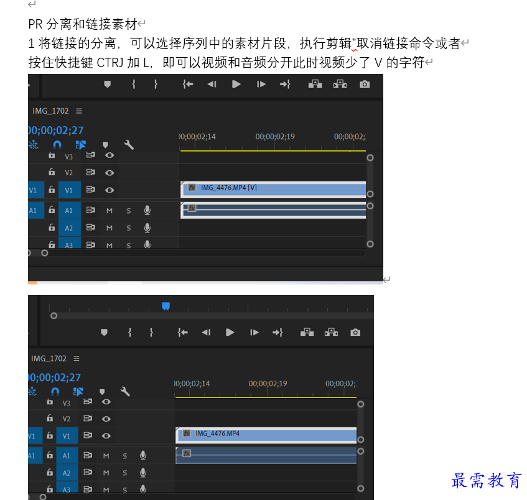Viewport: 527px width, 500px height.
Task: Click Go to In in upper transport bar
Action: coord(187,84)
